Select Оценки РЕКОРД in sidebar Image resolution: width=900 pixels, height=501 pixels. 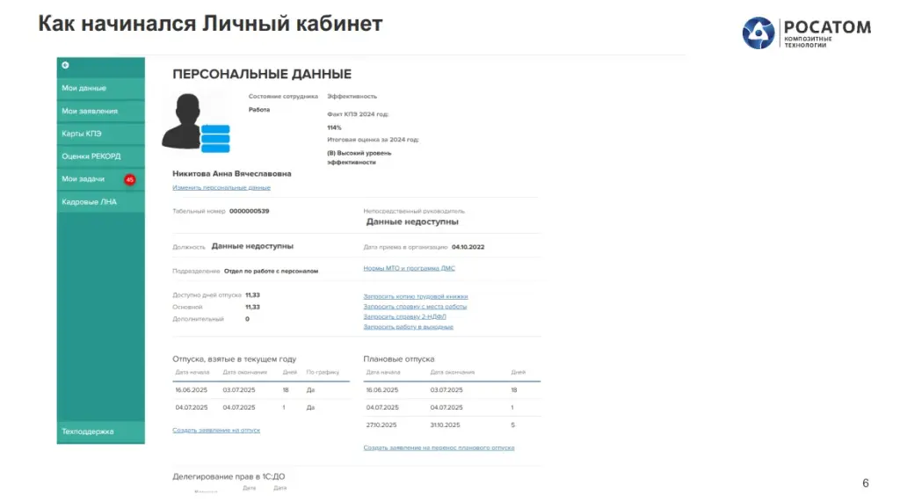[91, 156]
